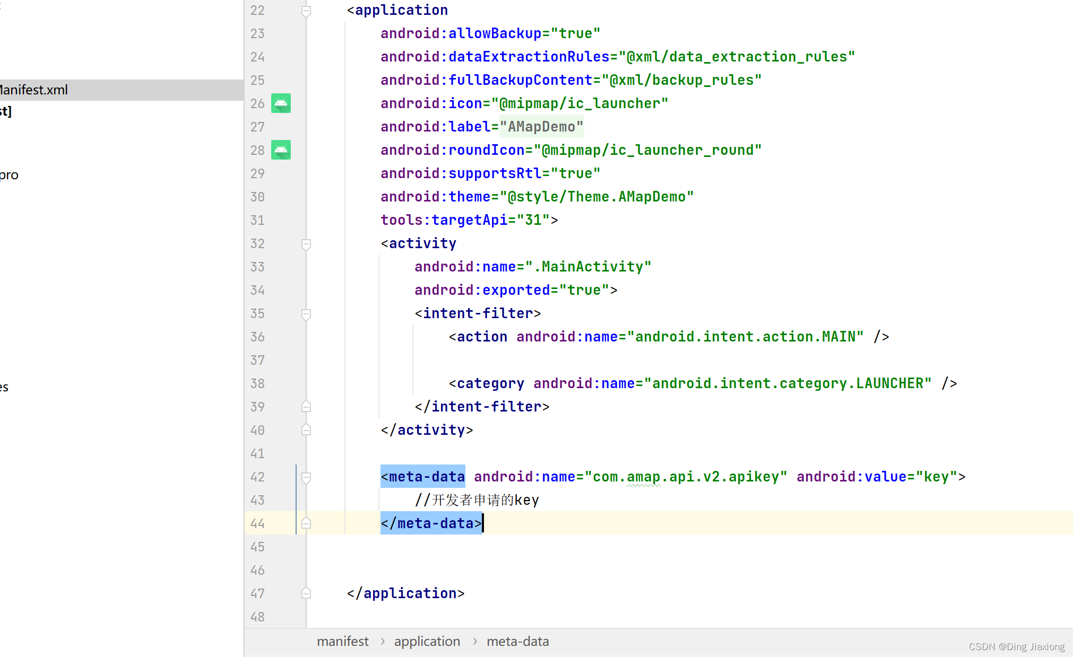Click "android.intent.category.LAUNCHER" value
The height and width of the screenshot is (657, 1073).
788,383
